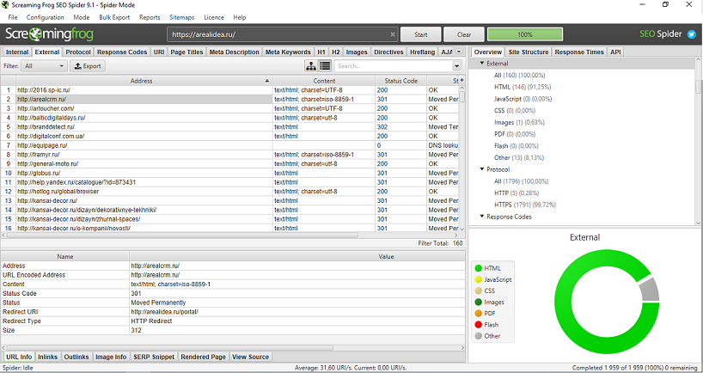Switch to the Page Titles tab
The width and height of the screenshot is (703, 373).
click(x=186, y=52)
